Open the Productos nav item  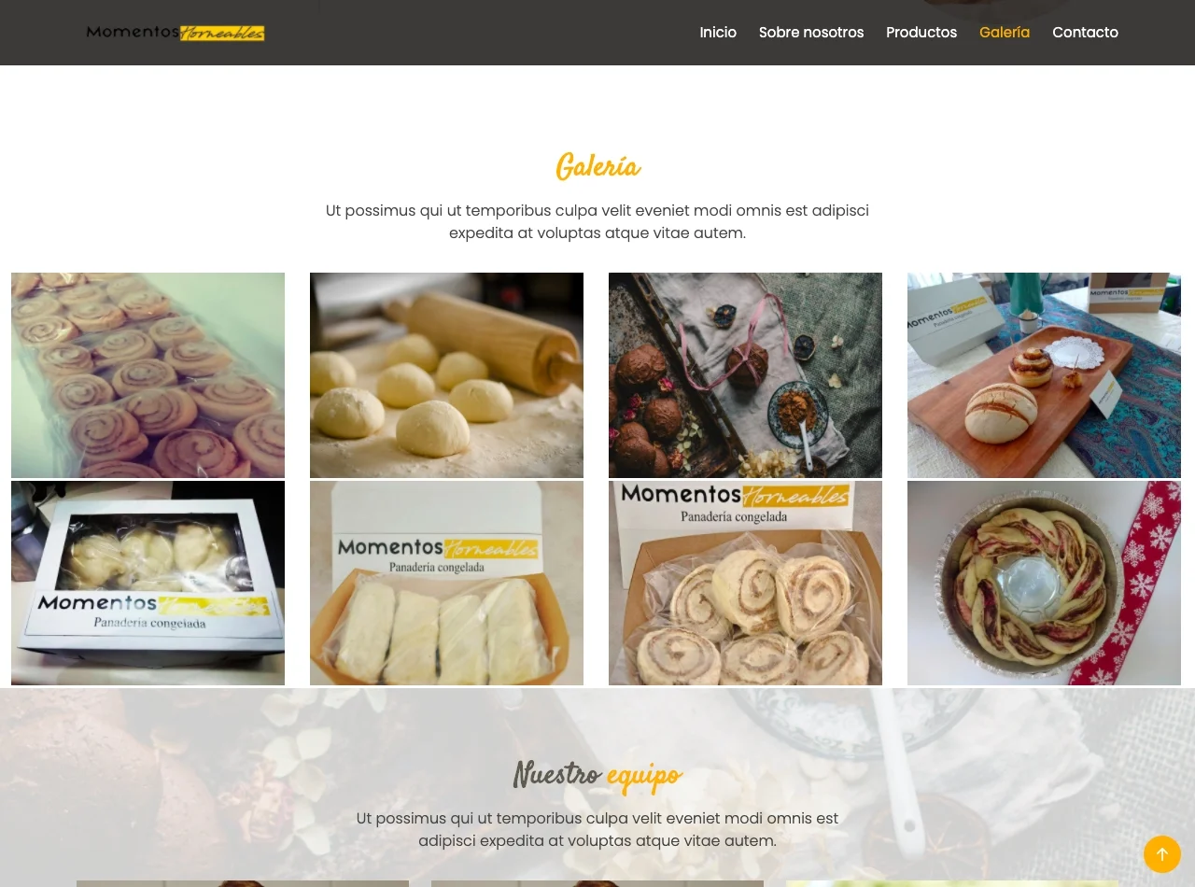click(x=921, y=33)
